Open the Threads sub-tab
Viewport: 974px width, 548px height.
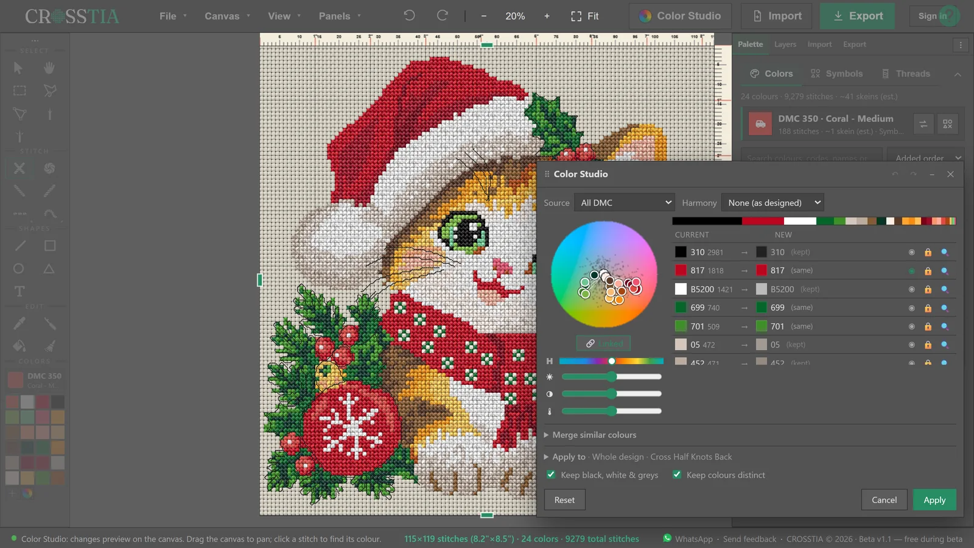[906, 74]
